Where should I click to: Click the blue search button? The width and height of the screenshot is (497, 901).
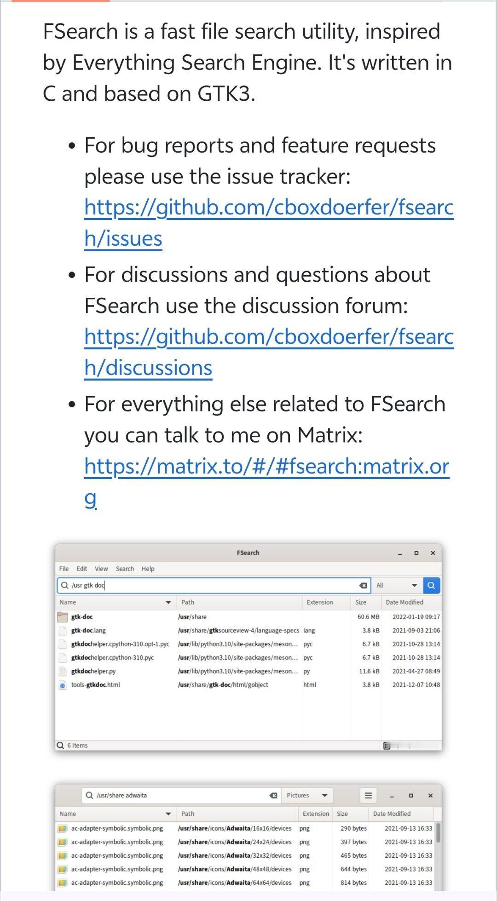431,585
